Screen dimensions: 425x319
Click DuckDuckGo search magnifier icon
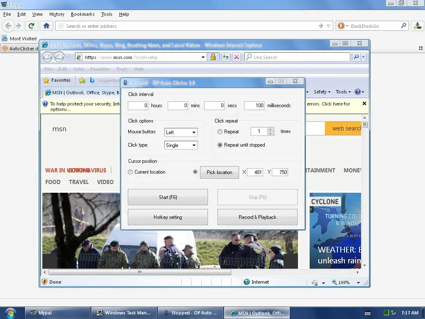[403, 26]
